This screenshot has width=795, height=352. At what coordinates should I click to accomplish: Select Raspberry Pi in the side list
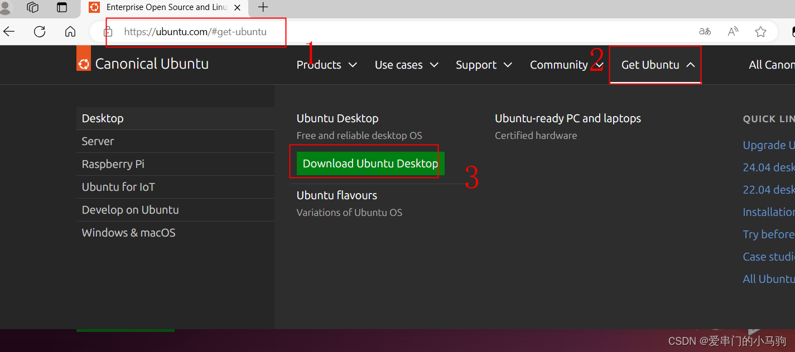pos(175,164)
